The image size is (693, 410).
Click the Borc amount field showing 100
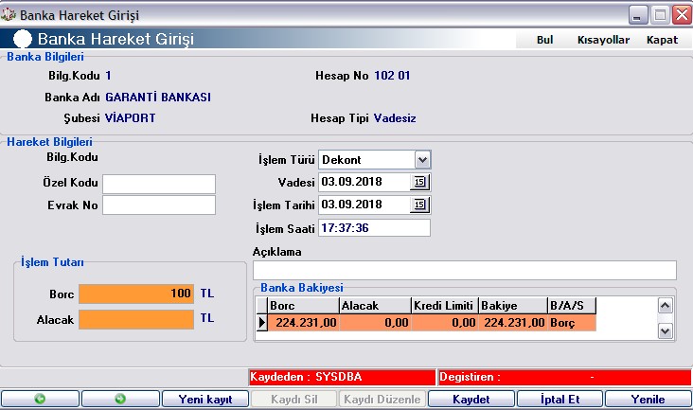[136, 294]
